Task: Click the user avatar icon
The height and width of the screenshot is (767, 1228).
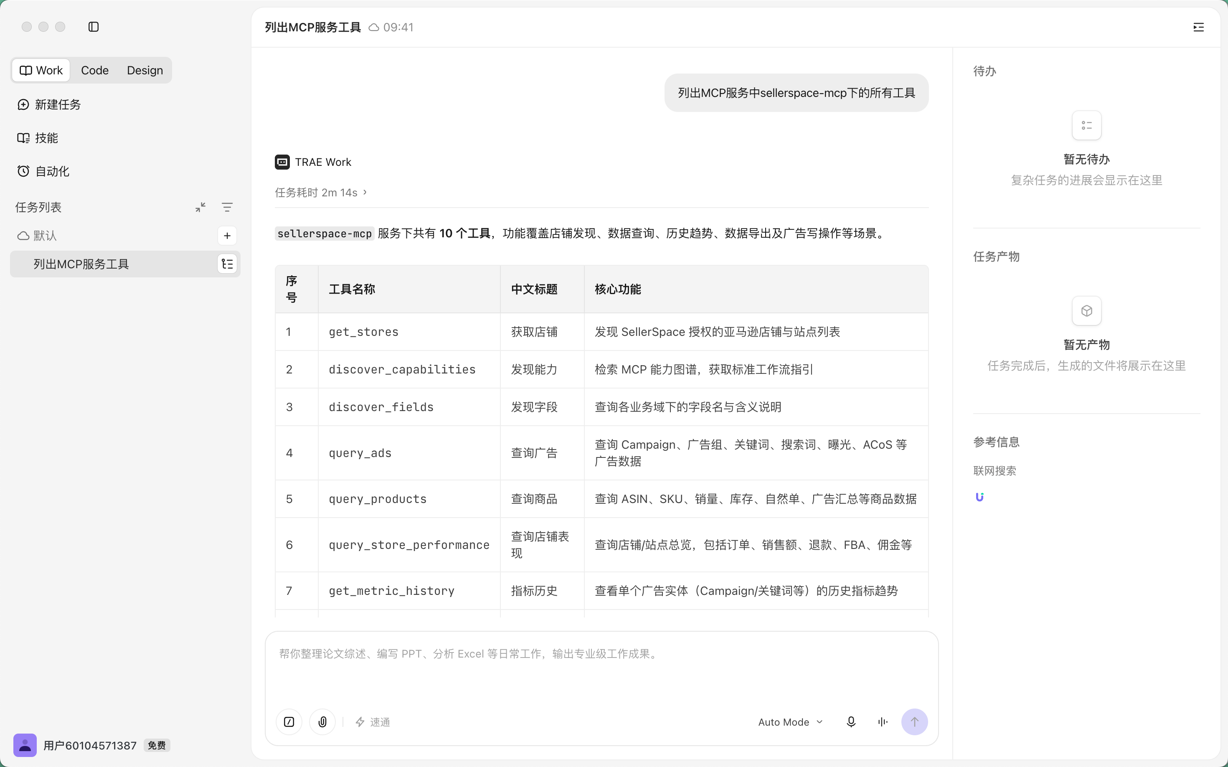Action: [x=25, y=745]
